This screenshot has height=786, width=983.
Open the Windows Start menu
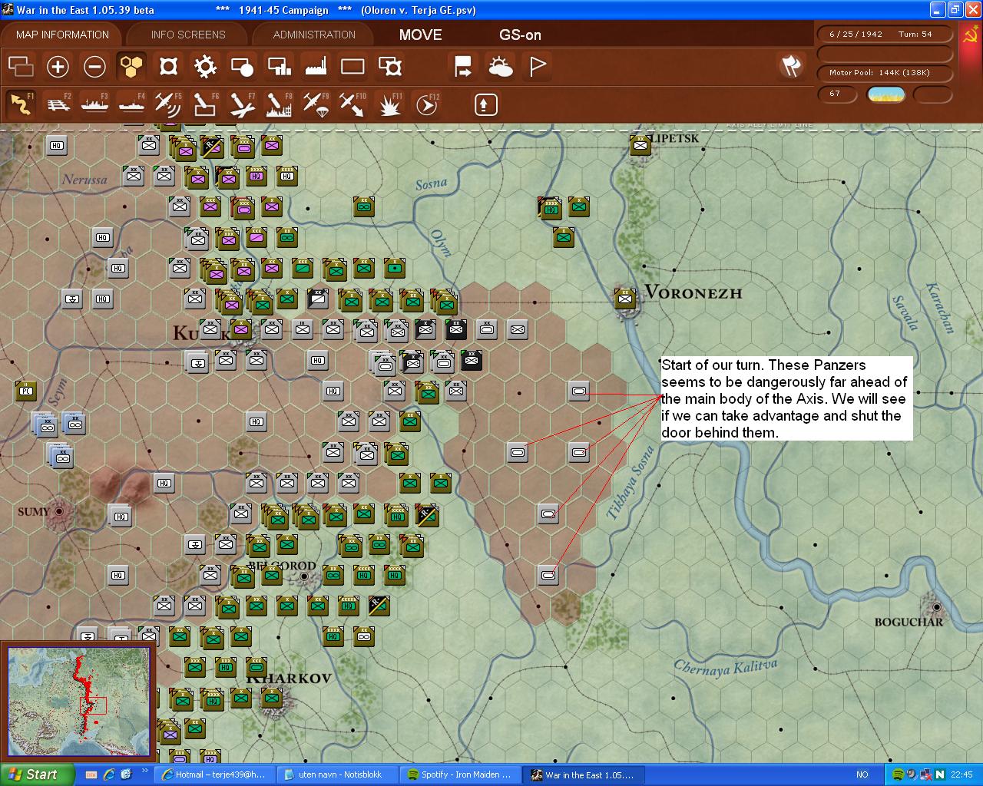(38, 774)
